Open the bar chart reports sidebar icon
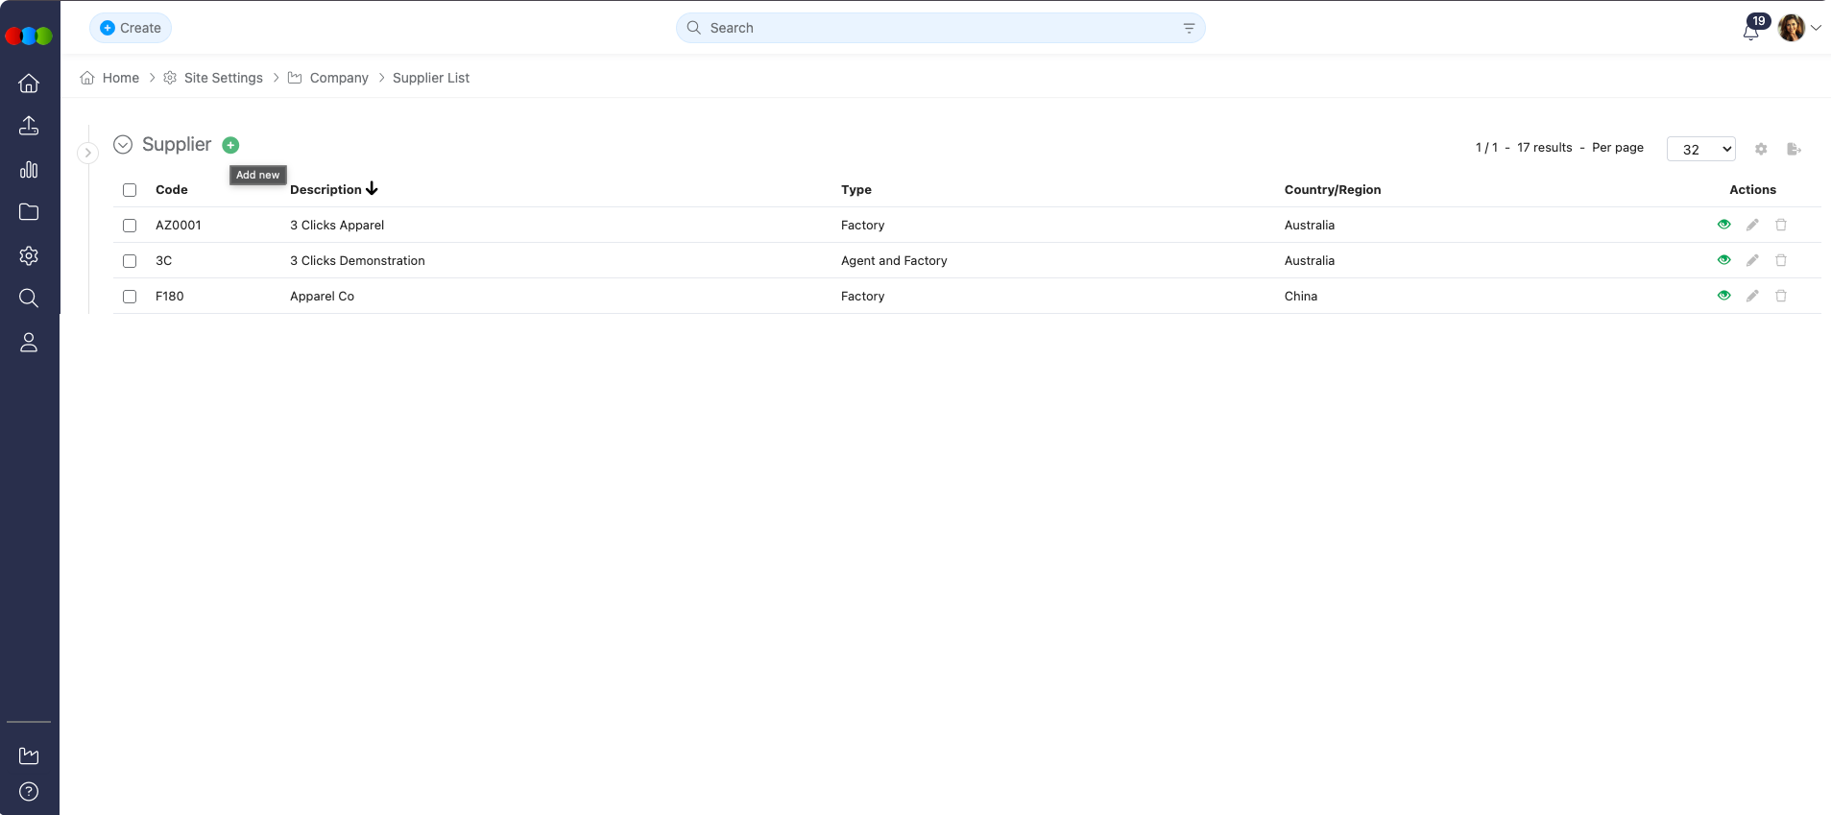1831x815 pixels. (29, 170)
